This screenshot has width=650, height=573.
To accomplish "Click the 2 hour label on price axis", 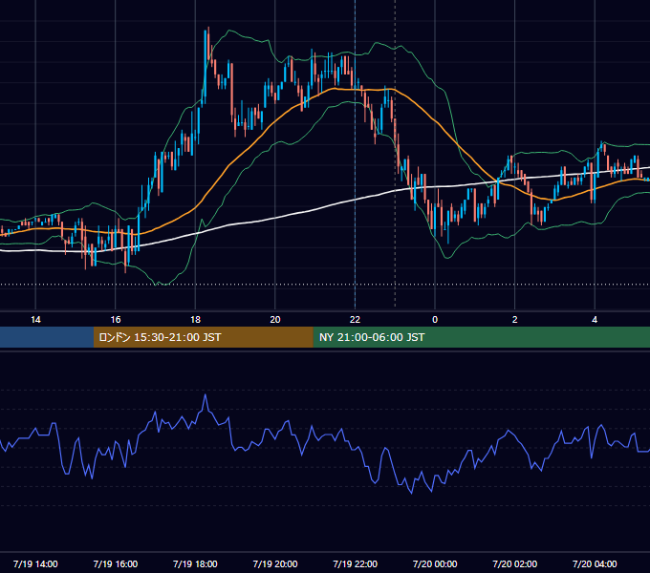I will [515, 320].
